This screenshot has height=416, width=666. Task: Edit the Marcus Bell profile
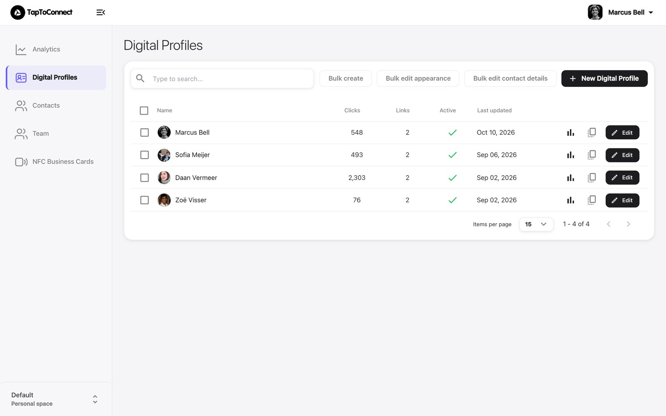(x=622, y=132)
